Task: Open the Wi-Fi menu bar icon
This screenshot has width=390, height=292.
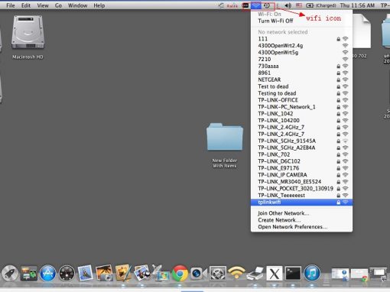Action: (255, 5)
